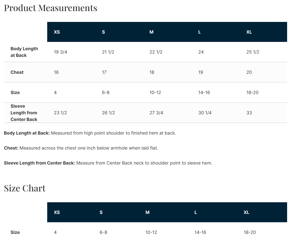Select the 19 3/4 body length value

[60, 52]
